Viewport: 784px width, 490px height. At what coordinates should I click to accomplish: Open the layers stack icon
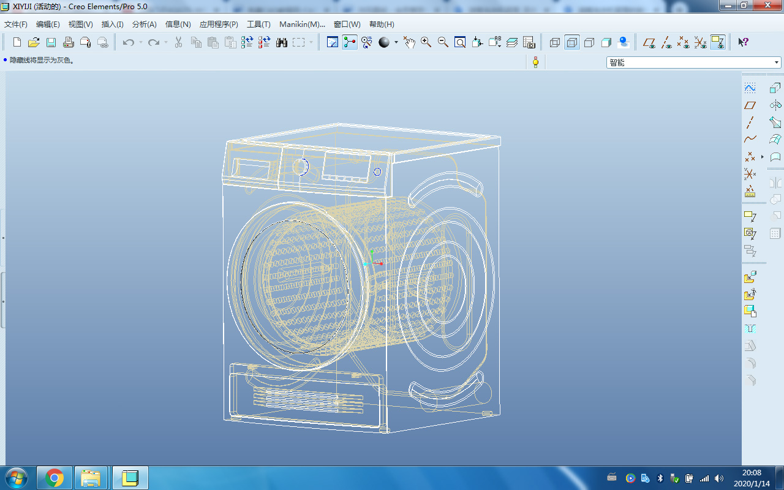[512, 42]
